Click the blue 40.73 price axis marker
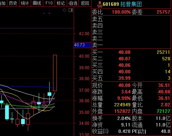Screen dimensions: 172x136 (x=83, y=45)
